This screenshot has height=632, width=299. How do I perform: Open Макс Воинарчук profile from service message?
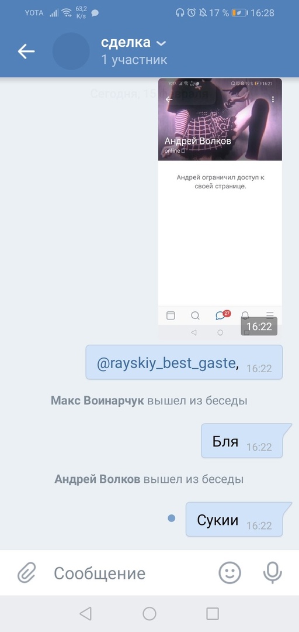click(98, 401)
